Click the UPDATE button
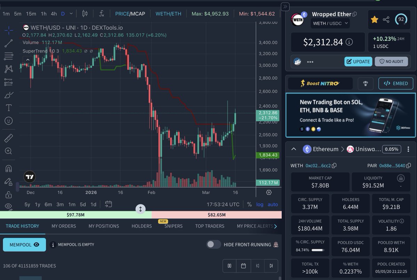 [358, 61]
